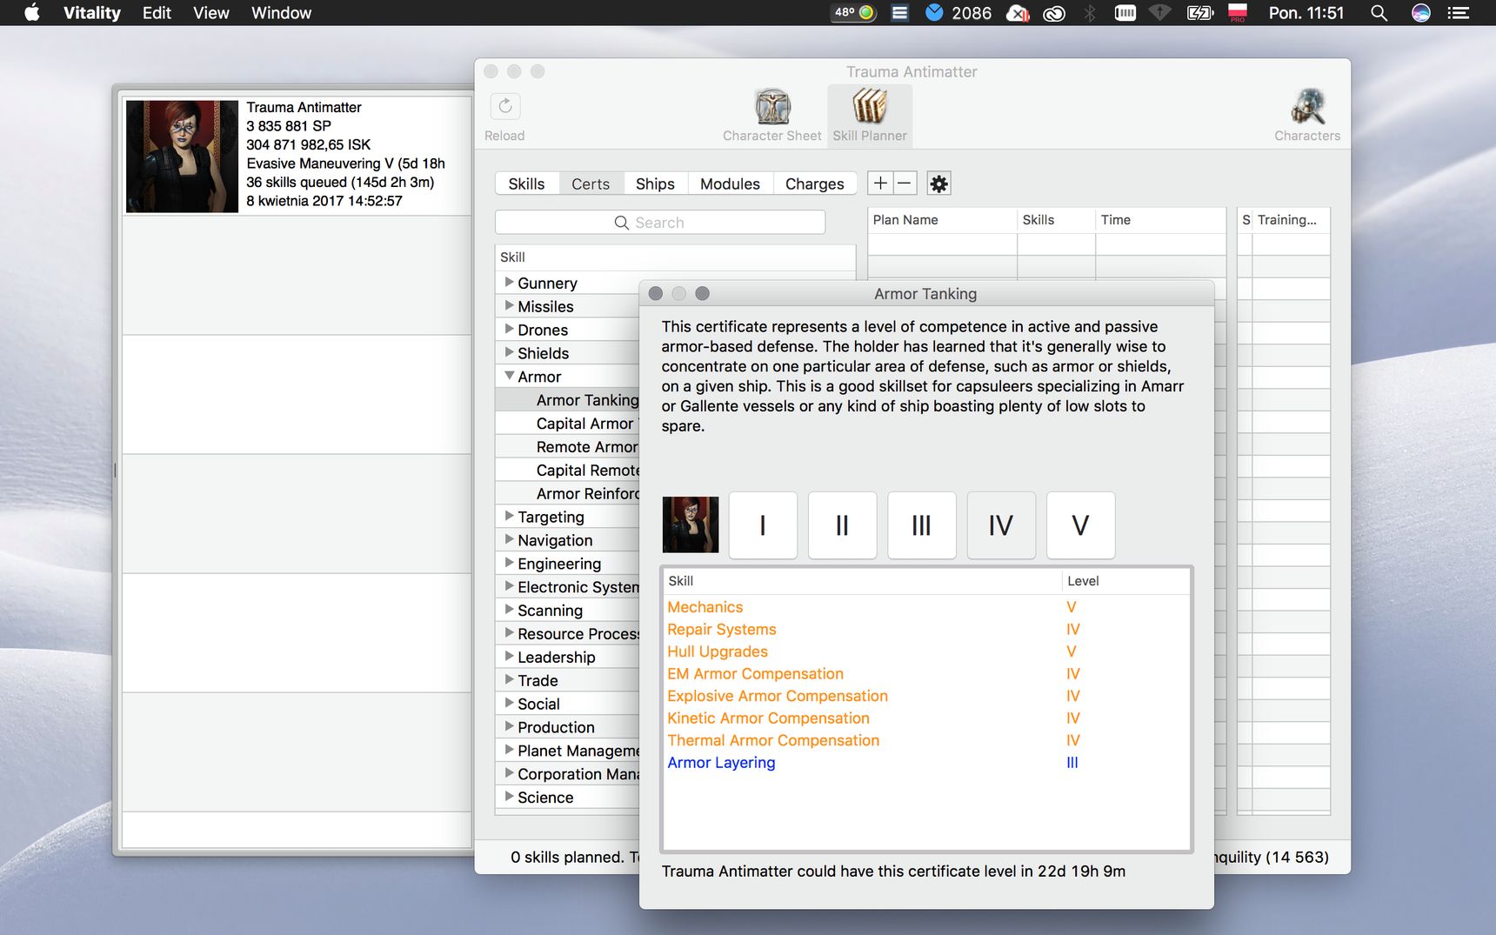Expand the Scanning group
This screenshot has width=1496, height=935.
coord(509,611)
